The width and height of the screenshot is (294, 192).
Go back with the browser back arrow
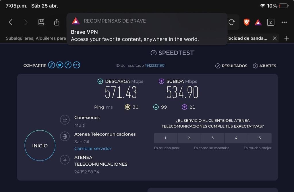(x=11, y=22)
